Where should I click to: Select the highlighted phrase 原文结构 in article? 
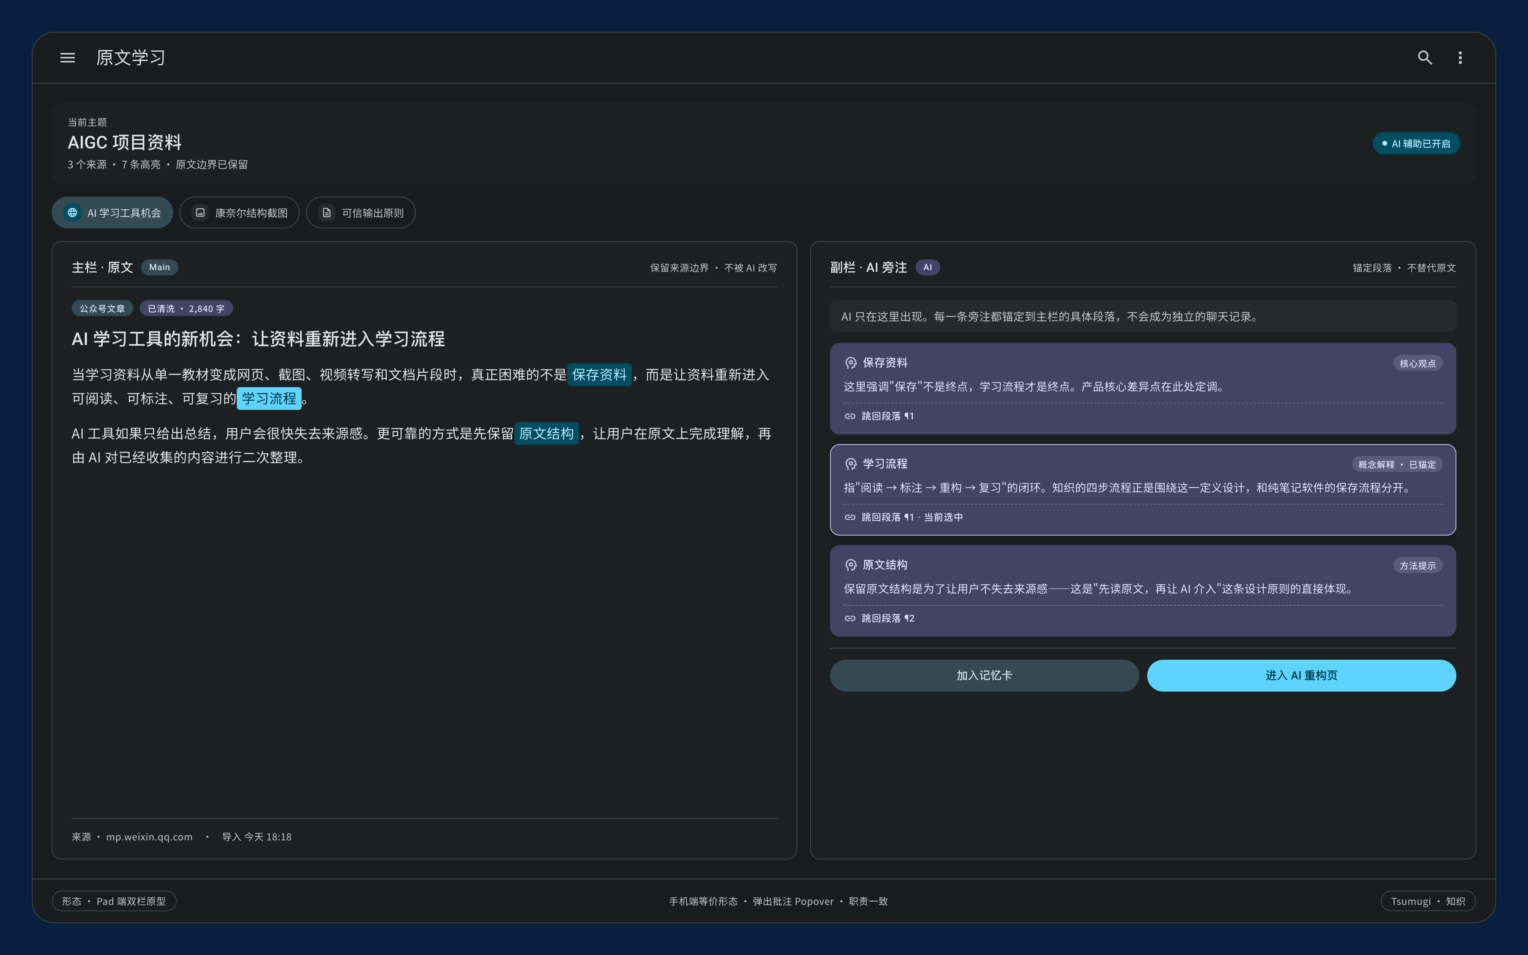tap(546, 433)
